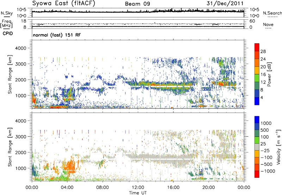Click the '60' Nave axis value
Image resolution: width=282 pixels, height=195 pixels.
point(252,21)
